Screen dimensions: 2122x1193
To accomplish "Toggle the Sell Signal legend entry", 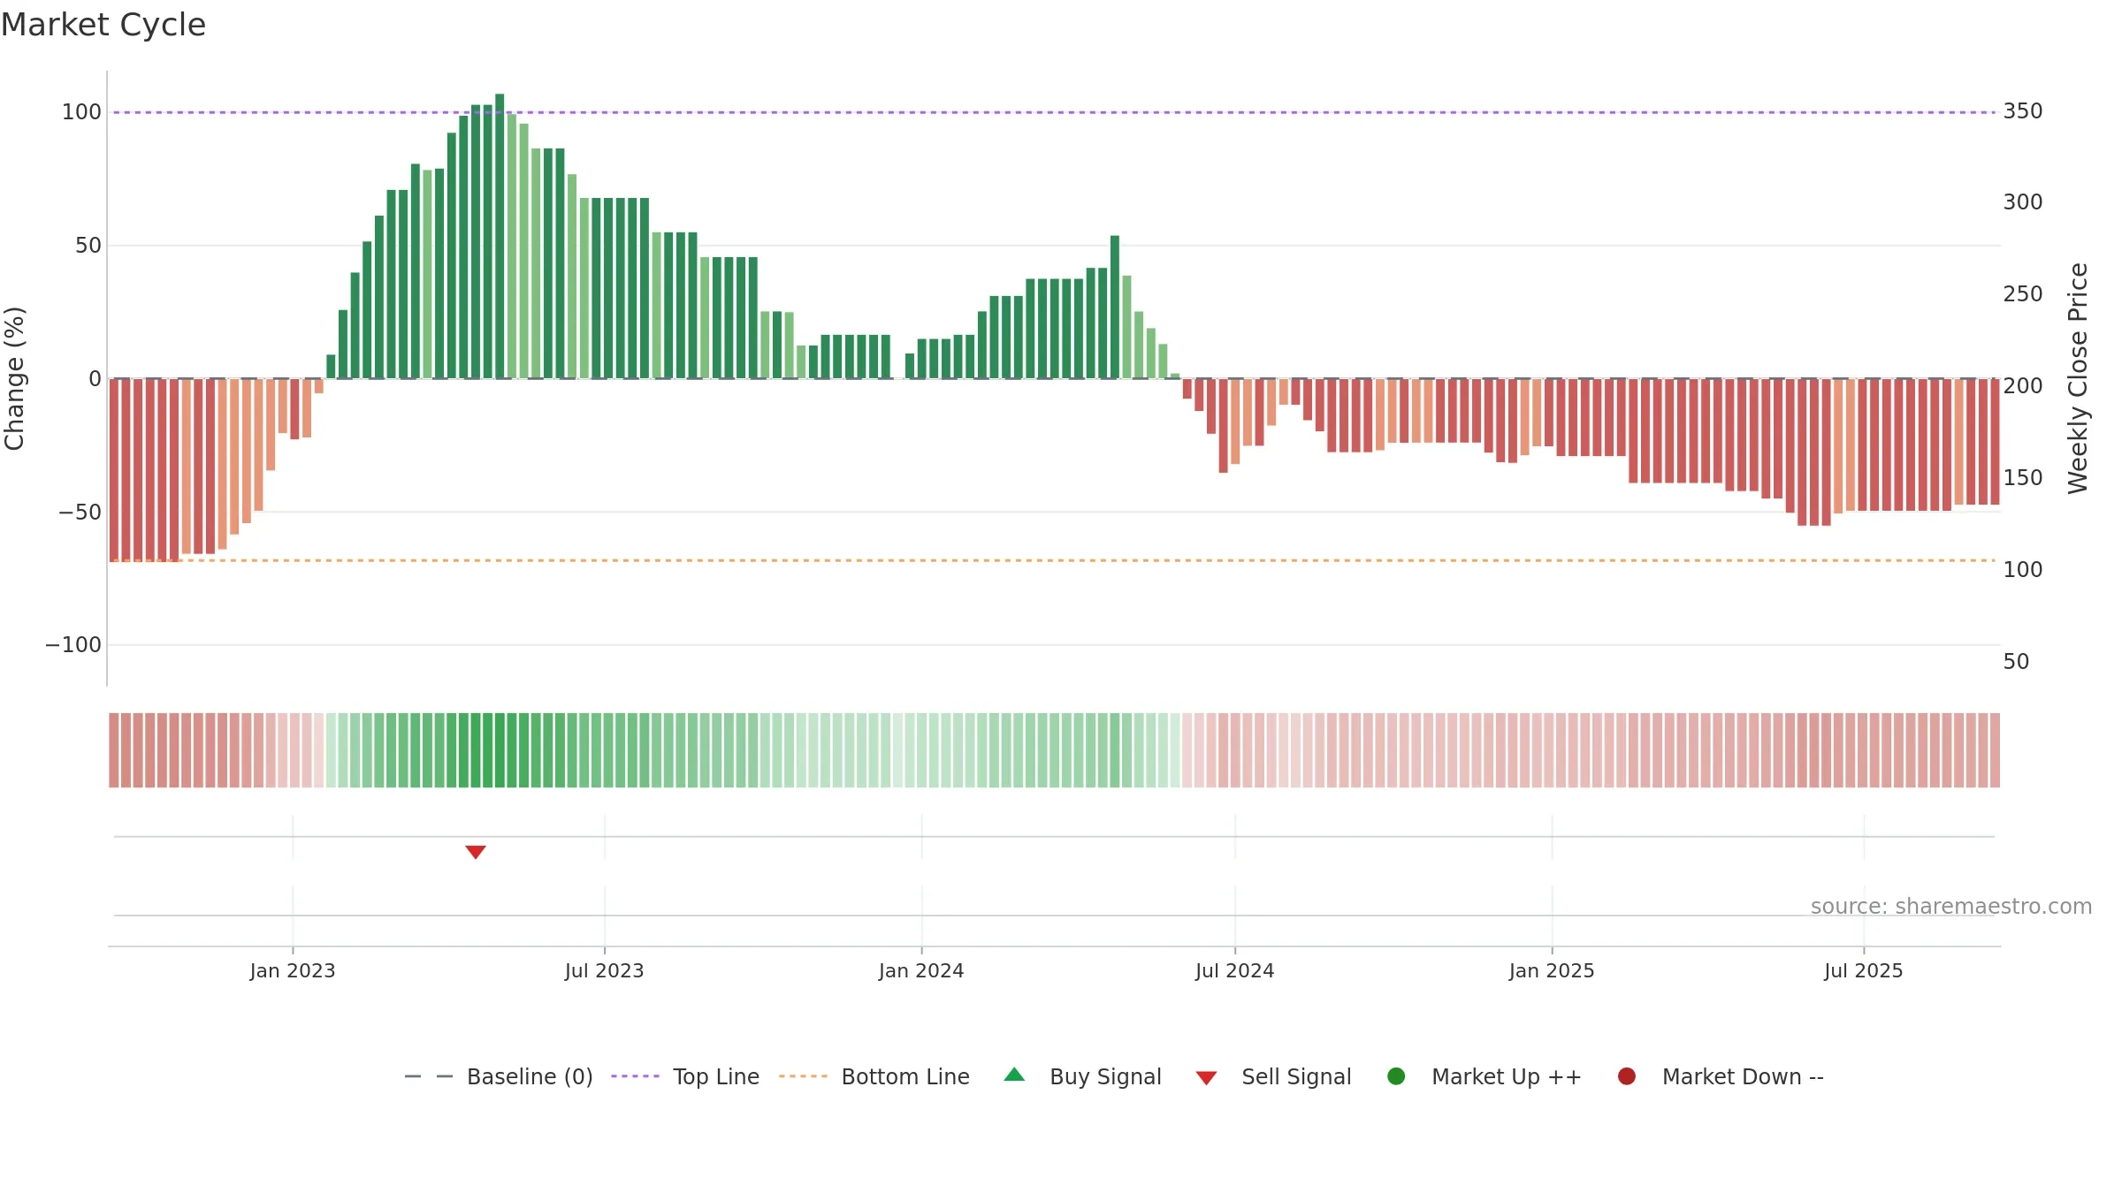I will point(1273,1076).
